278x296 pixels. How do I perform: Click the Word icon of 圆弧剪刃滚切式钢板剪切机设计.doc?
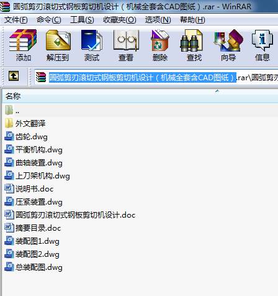click(9, 215)
